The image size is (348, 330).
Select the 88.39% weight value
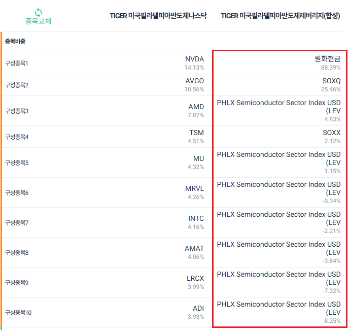(331, 68)
